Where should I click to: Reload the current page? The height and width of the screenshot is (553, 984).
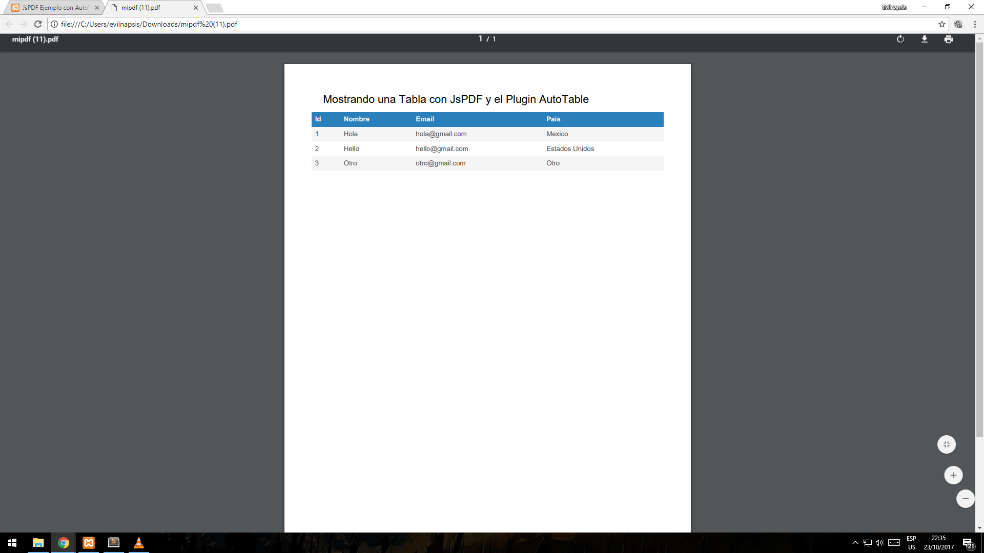(37, 24)
